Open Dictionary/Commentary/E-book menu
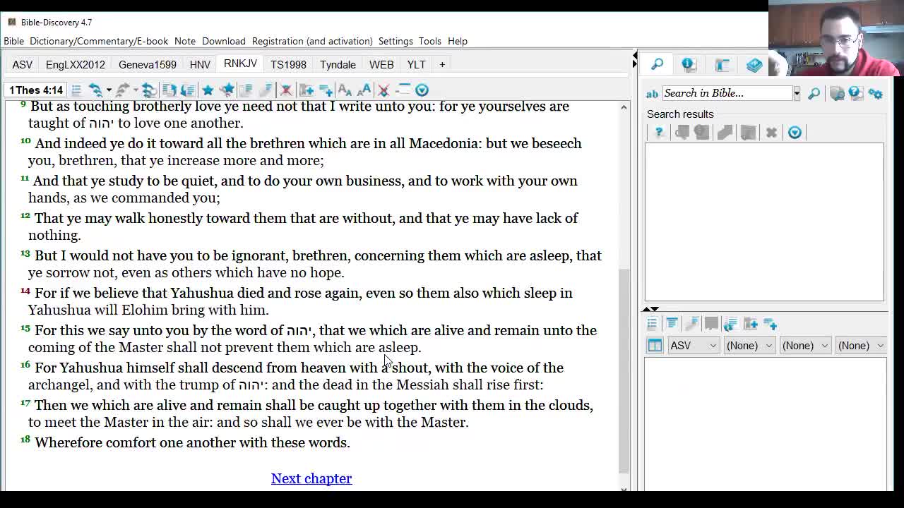 pyautogui.click(x=99, y=41)
